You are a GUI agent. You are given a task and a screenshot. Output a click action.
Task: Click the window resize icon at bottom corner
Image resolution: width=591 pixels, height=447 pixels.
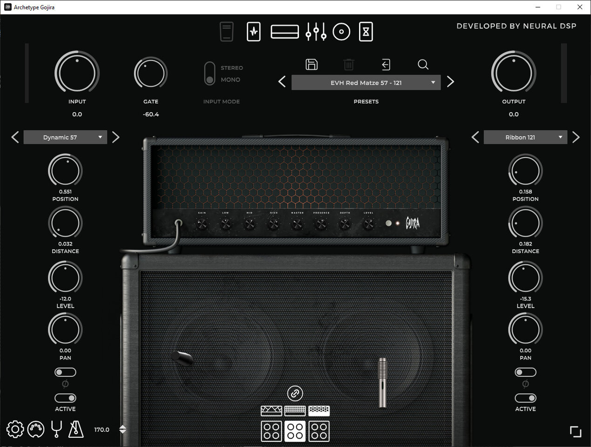tap(576, 432)
